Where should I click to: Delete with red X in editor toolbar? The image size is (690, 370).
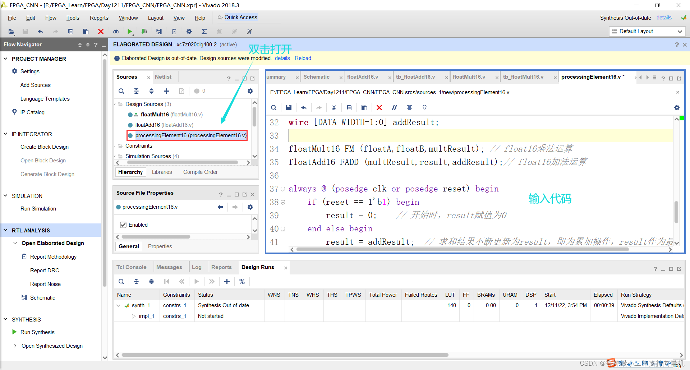[379, 108]
